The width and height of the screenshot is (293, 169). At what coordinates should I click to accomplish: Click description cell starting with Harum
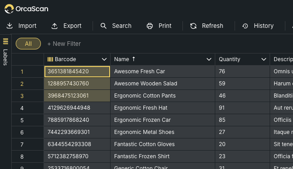click(282, 84)
